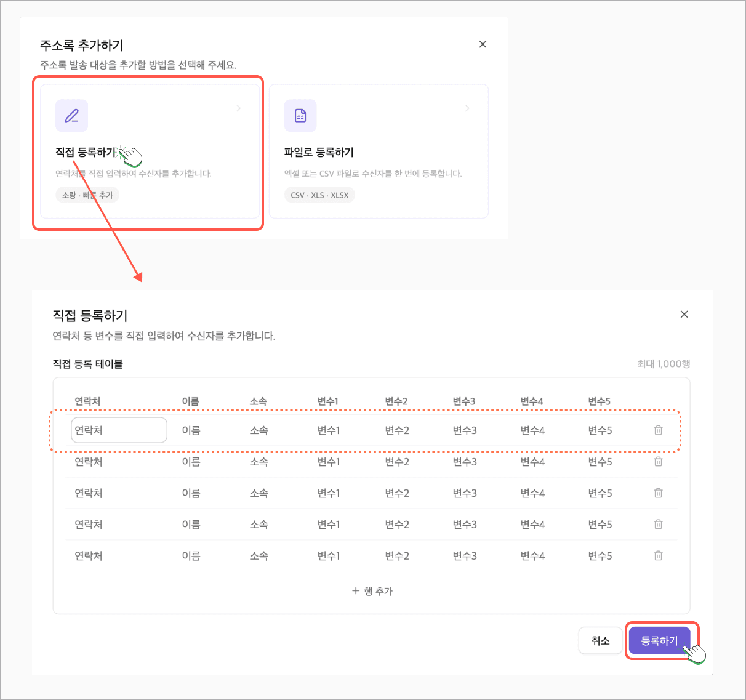The height and width of the screenshot is (700, 746).
Task: Open chevron arrow on 파일로 등록하기 card
Action: (x=467, y=108)
